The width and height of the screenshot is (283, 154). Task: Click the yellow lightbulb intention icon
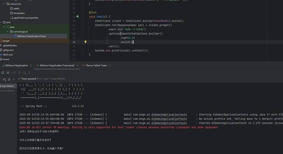pos(86,42)
